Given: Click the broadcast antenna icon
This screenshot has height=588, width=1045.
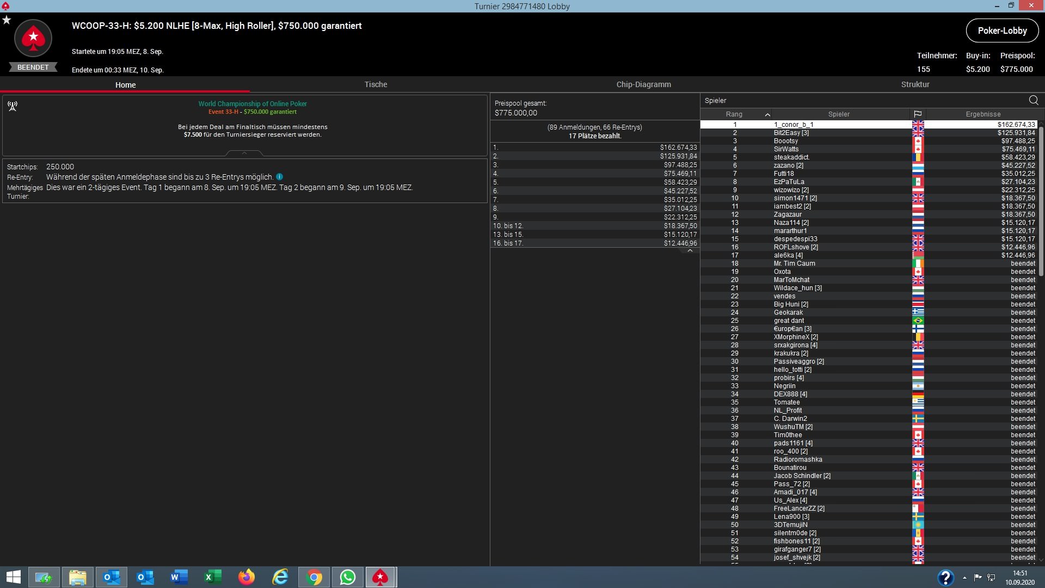Looking at the screenshot, I should 13,106.
